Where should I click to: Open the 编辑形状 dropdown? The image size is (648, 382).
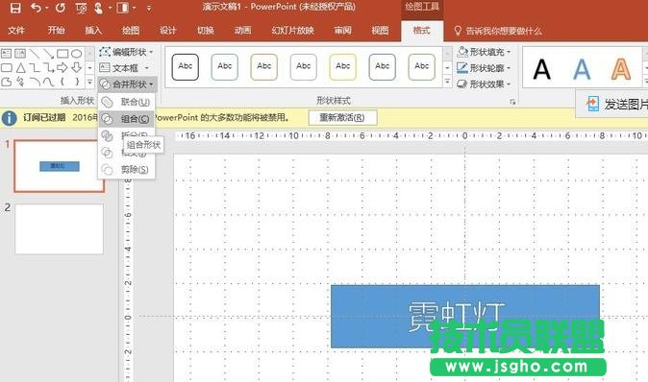pyautogui.click(x=126, y=52)
